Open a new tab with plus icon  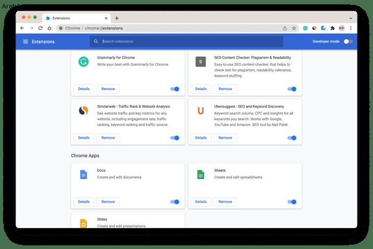click(x=117, y=18)
